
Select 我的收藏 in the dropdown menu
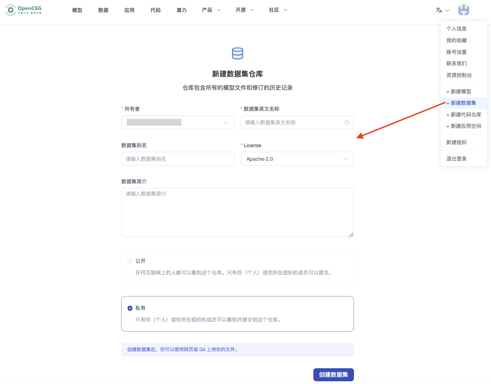coord(457,40)
